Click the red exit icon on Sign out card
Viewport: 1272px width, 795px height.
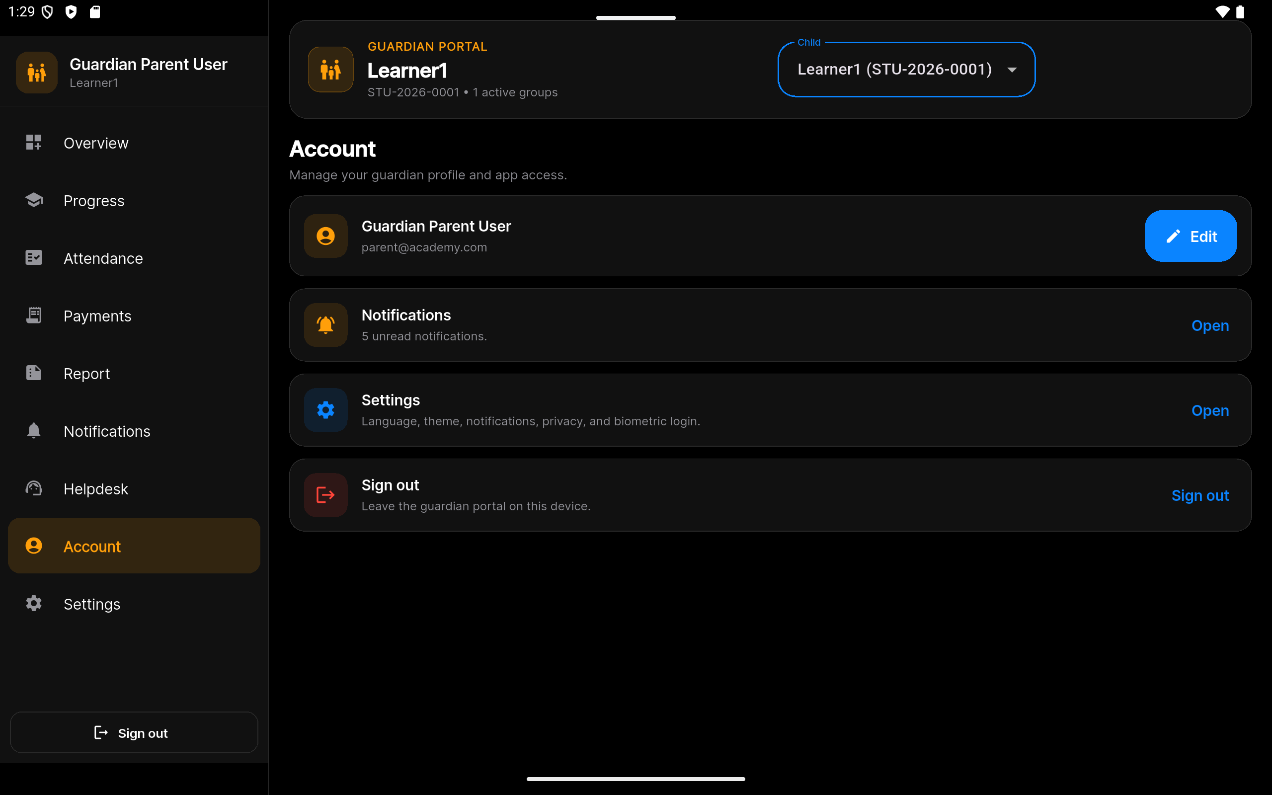(x=326, y=495)
